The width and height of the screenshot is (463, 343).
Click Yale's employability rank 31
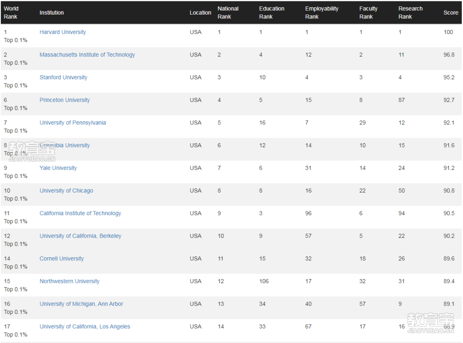(x=308, y=168)
